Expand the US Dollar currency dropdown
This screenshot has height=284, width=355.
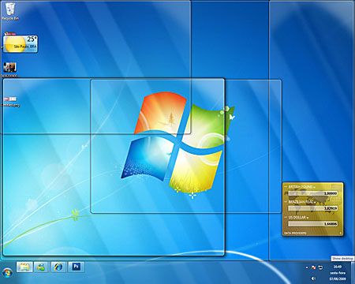307,218
